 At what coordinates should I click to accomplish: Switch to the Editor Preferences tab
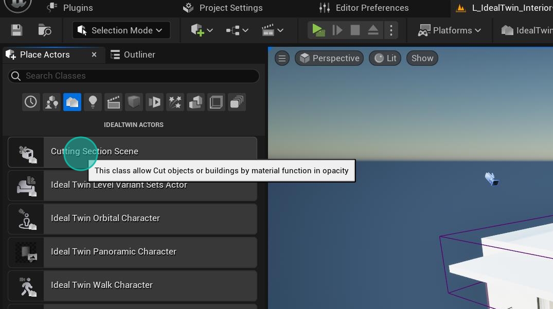coord(364,8)
